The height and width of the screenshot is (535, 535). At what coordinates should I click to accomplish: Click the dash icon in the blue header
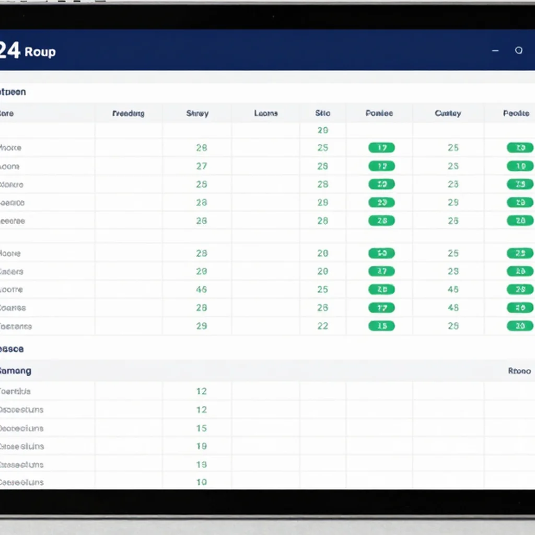pyautogui.click(x=495, y=51)
